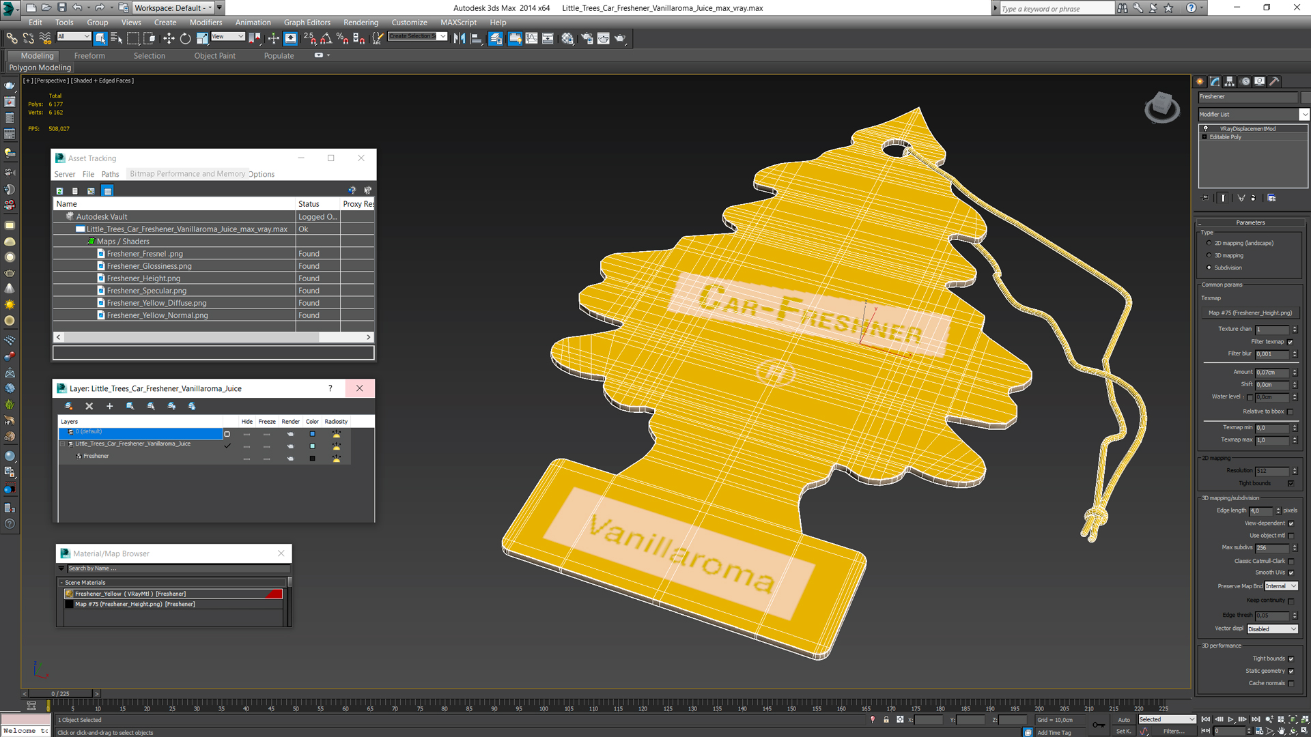Open Vector displ Disabled dropdown

click(1273, 629)
